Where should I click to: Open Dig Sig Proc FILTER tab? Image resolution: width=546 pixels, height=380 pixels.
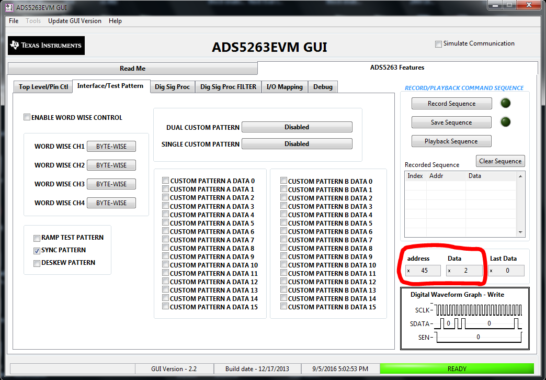[x=229, y=87]
